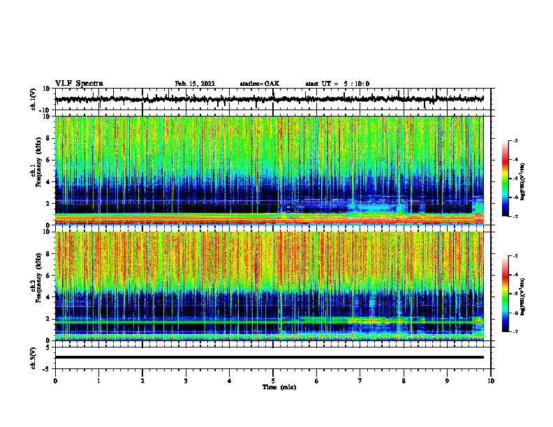Click the "0" time axis tick label

click(x=55, y=381)
